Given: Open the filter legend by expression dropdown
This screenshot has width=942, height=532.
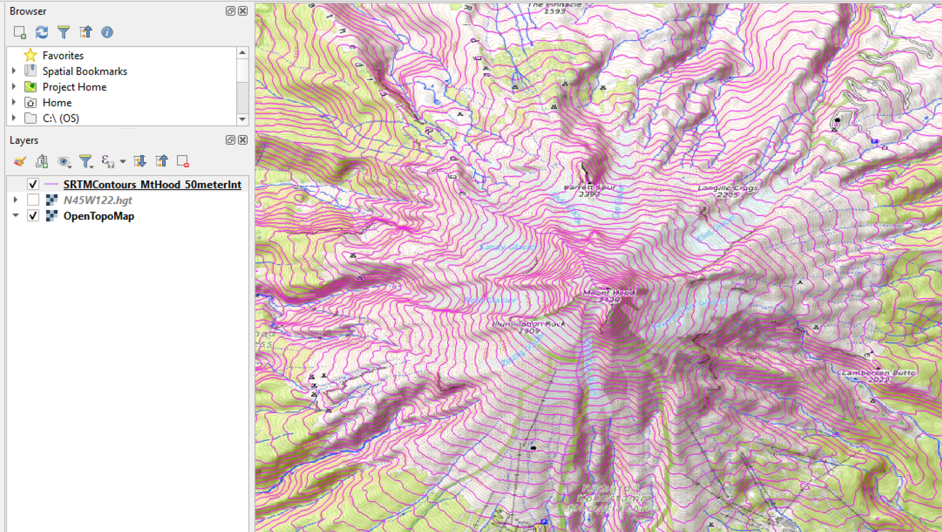Looking at the screenshot, I should click(123, 161).
